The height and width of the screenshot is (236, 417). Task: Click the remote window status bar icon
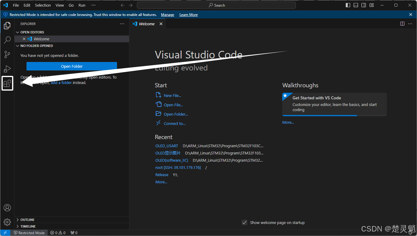[5, 233]
